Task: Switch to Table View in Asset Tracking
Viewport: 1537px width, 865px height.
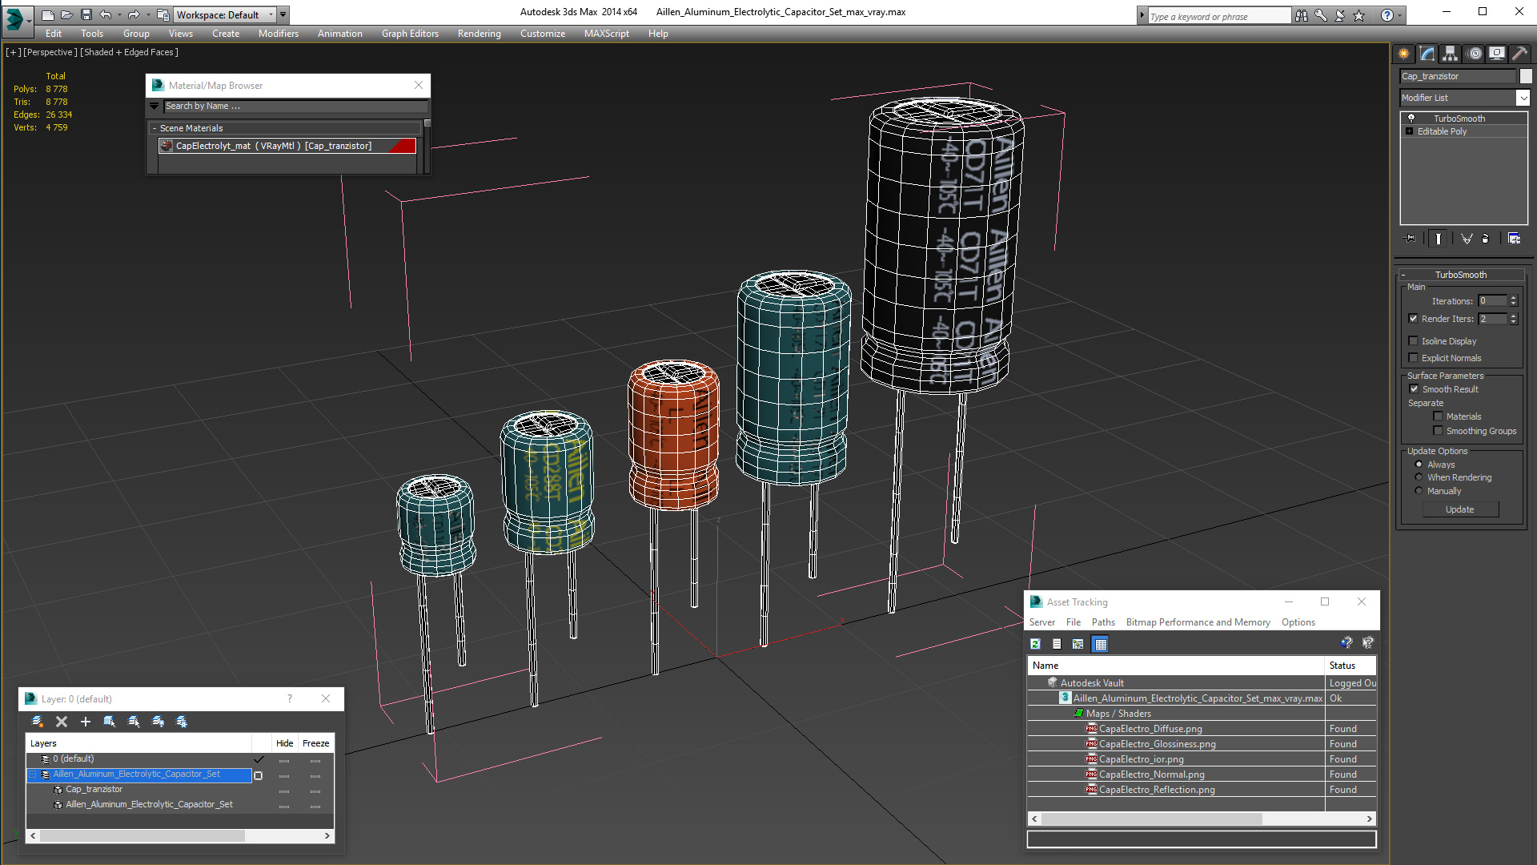Action: coord(1101,644)
